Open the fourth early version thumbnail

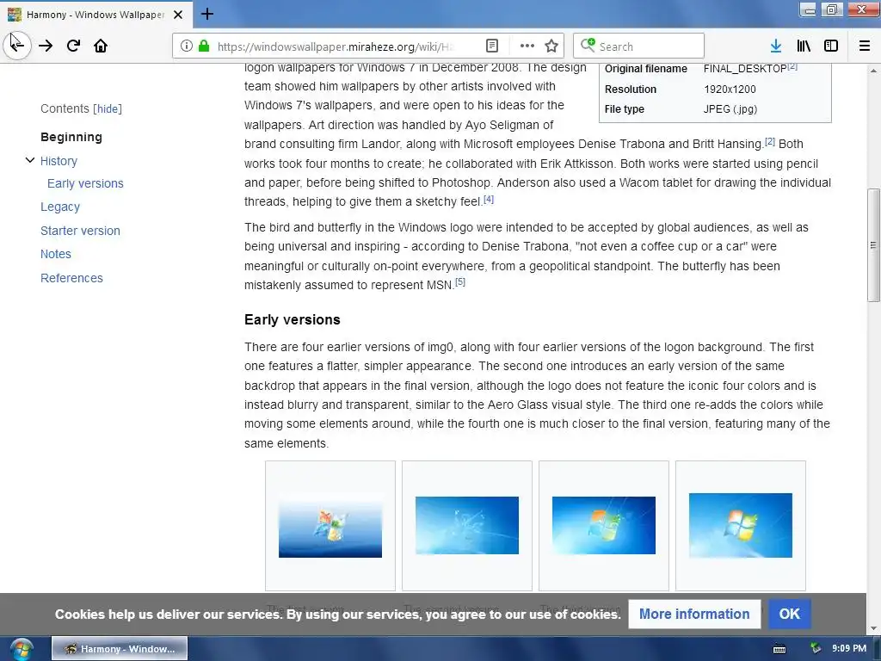pos(741,526)
